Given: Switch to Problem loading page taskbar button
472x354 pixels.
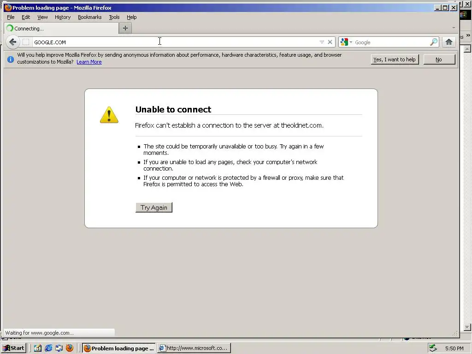Looking at the screenshot, I should coord(119,348).
